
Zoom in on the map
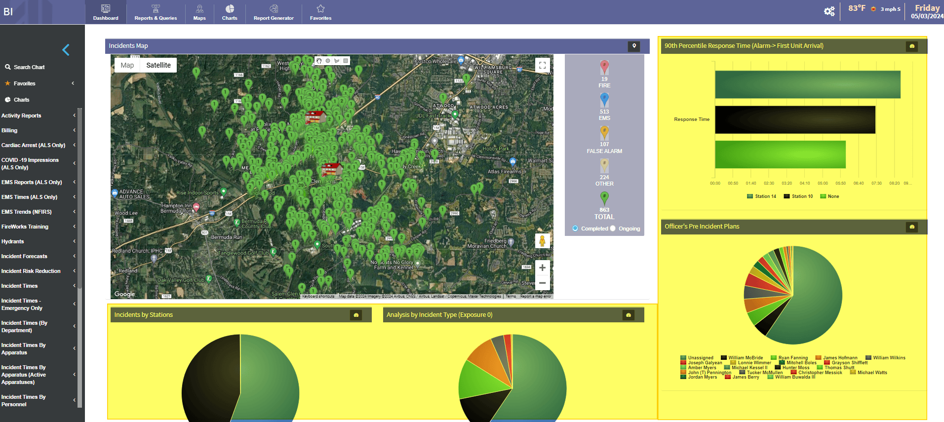(x=542, y=268)
